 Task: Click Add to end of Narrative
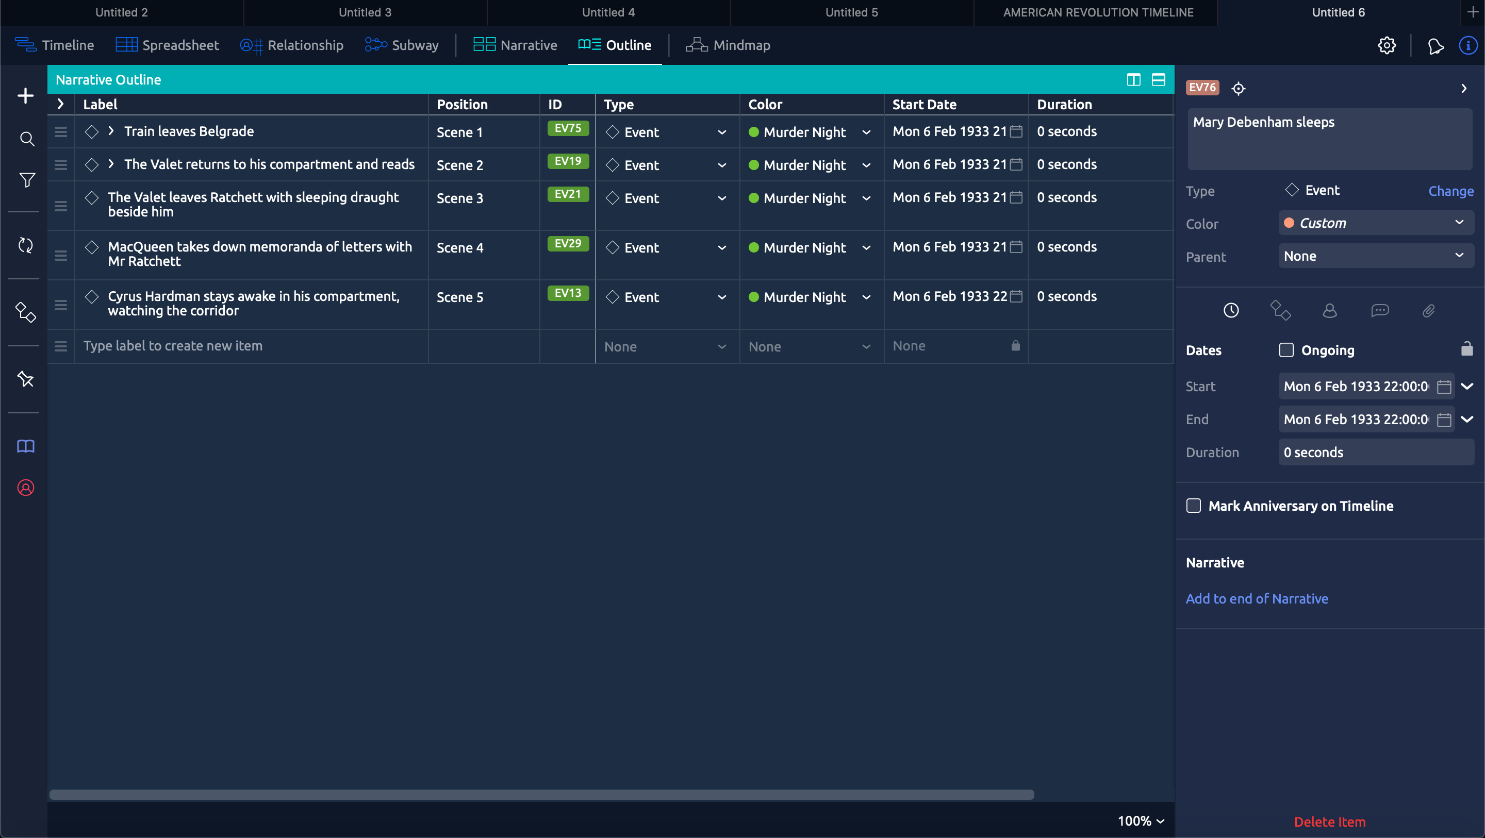pos(1257,599)
